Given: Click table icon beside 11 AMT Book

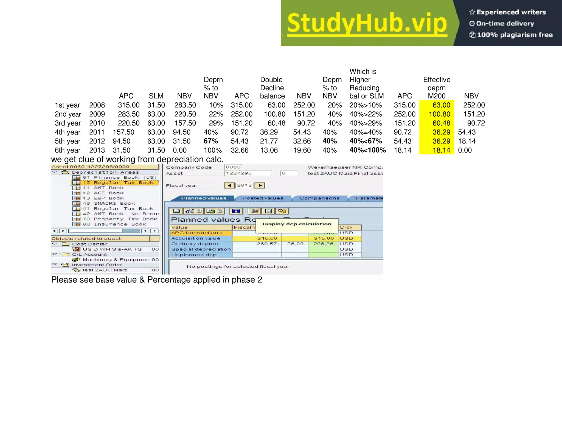Looking at the screenshot, I should (x=76, y=188).
